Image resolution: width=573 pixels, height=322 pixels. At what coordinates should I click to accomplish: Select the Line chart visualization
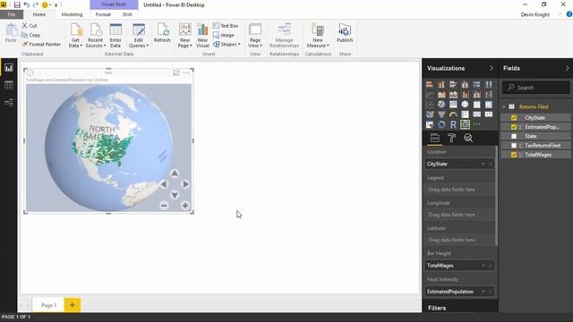(x=430, y=95)
